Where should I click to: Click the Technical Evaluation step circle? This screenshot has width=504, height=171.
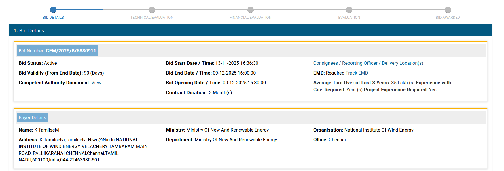point(152,10)
